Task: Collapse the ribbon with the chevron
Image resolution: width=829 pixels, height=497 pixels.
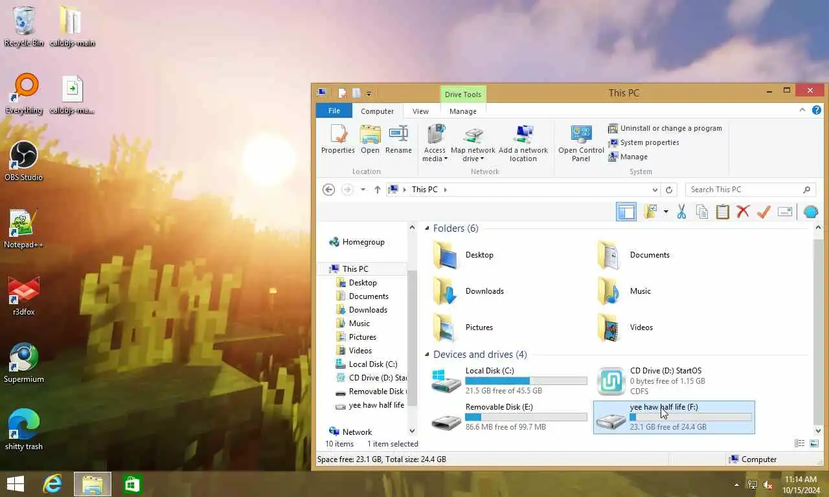Action: point(804,111)
